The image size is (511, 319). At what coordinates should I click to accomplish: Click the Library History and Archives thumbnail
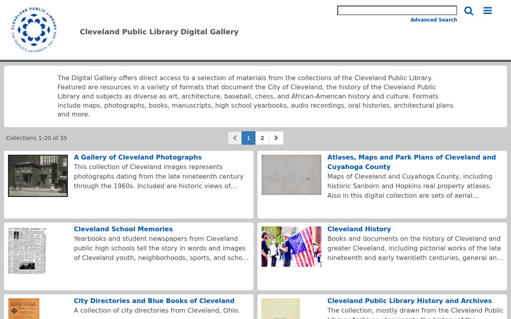coord(281,309)
